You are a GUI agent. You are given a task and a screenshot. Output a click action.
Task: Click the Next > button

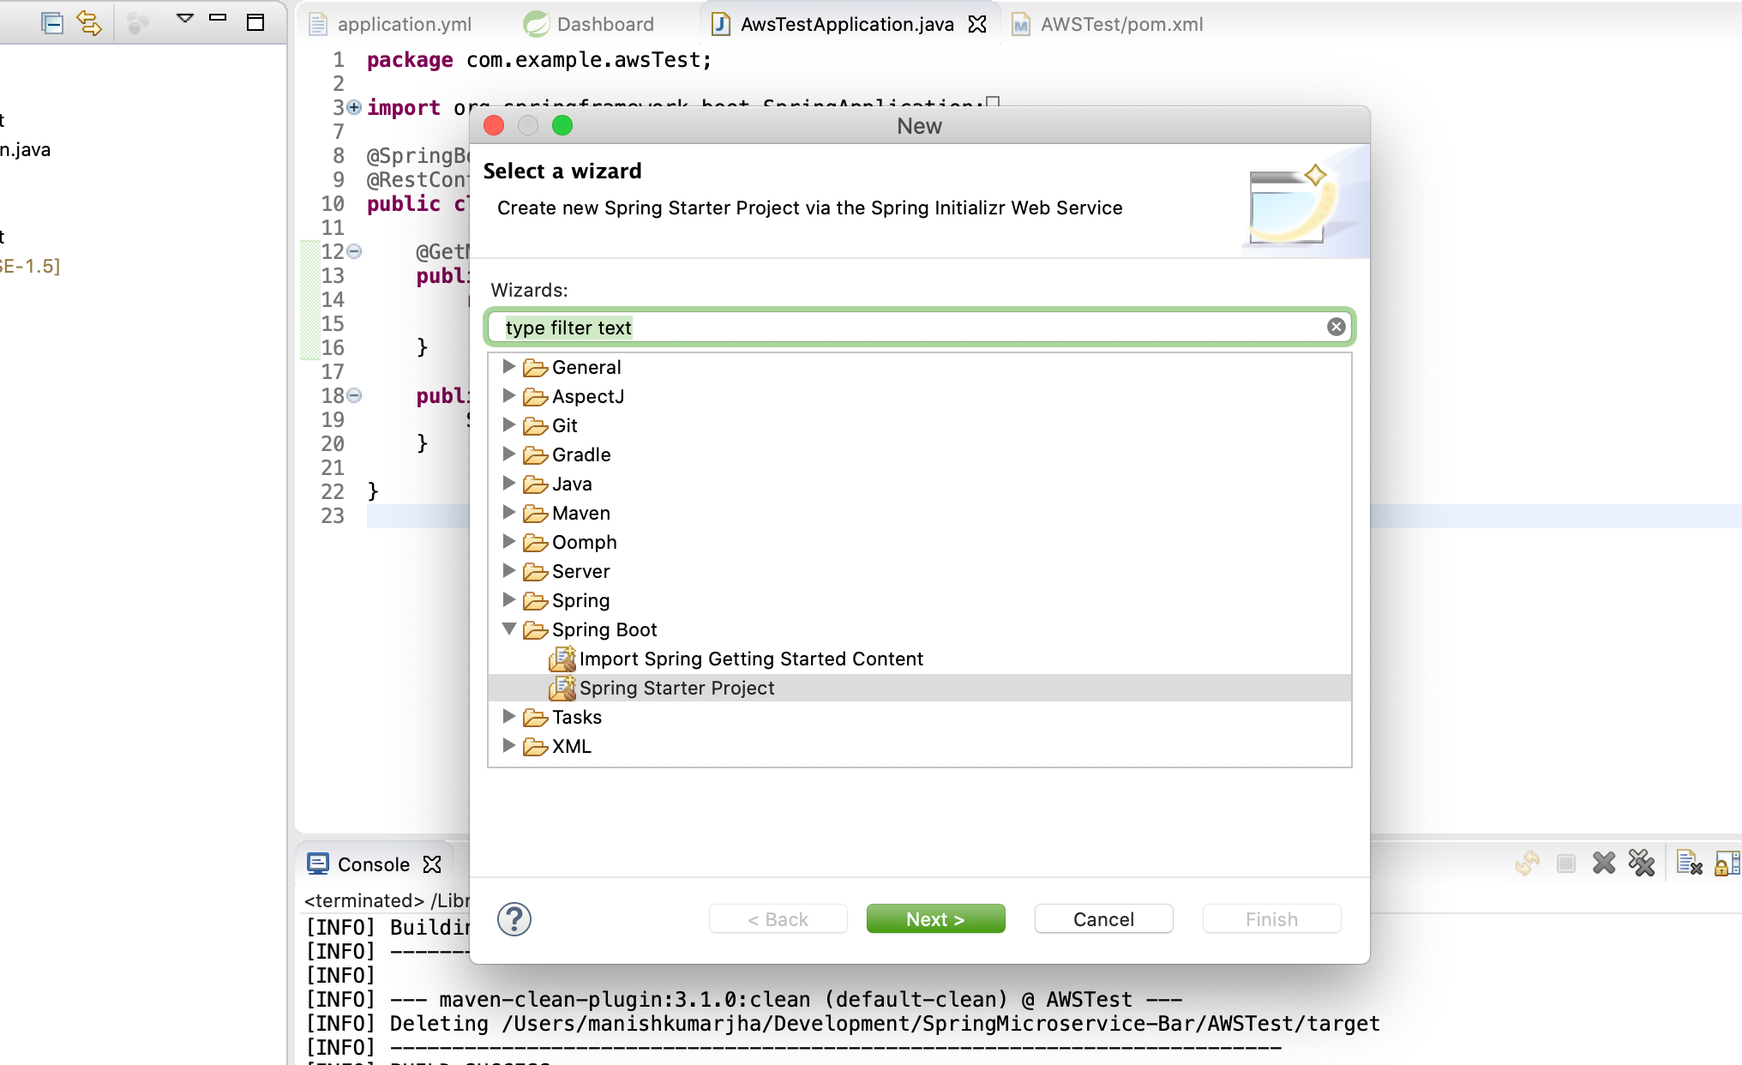935,918
